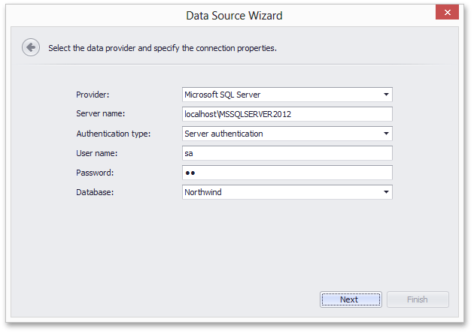The height and width of the screenshot is (334, 474).
Task: Click the Next button
Action: point(351,299)
